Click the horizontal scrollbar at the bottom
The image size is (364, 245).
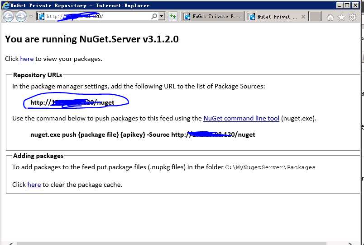pyautogui.click(x=172, y=243)
